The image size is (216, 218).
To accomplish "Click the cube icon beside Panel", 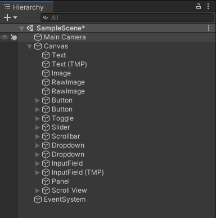I will [46, 181].
